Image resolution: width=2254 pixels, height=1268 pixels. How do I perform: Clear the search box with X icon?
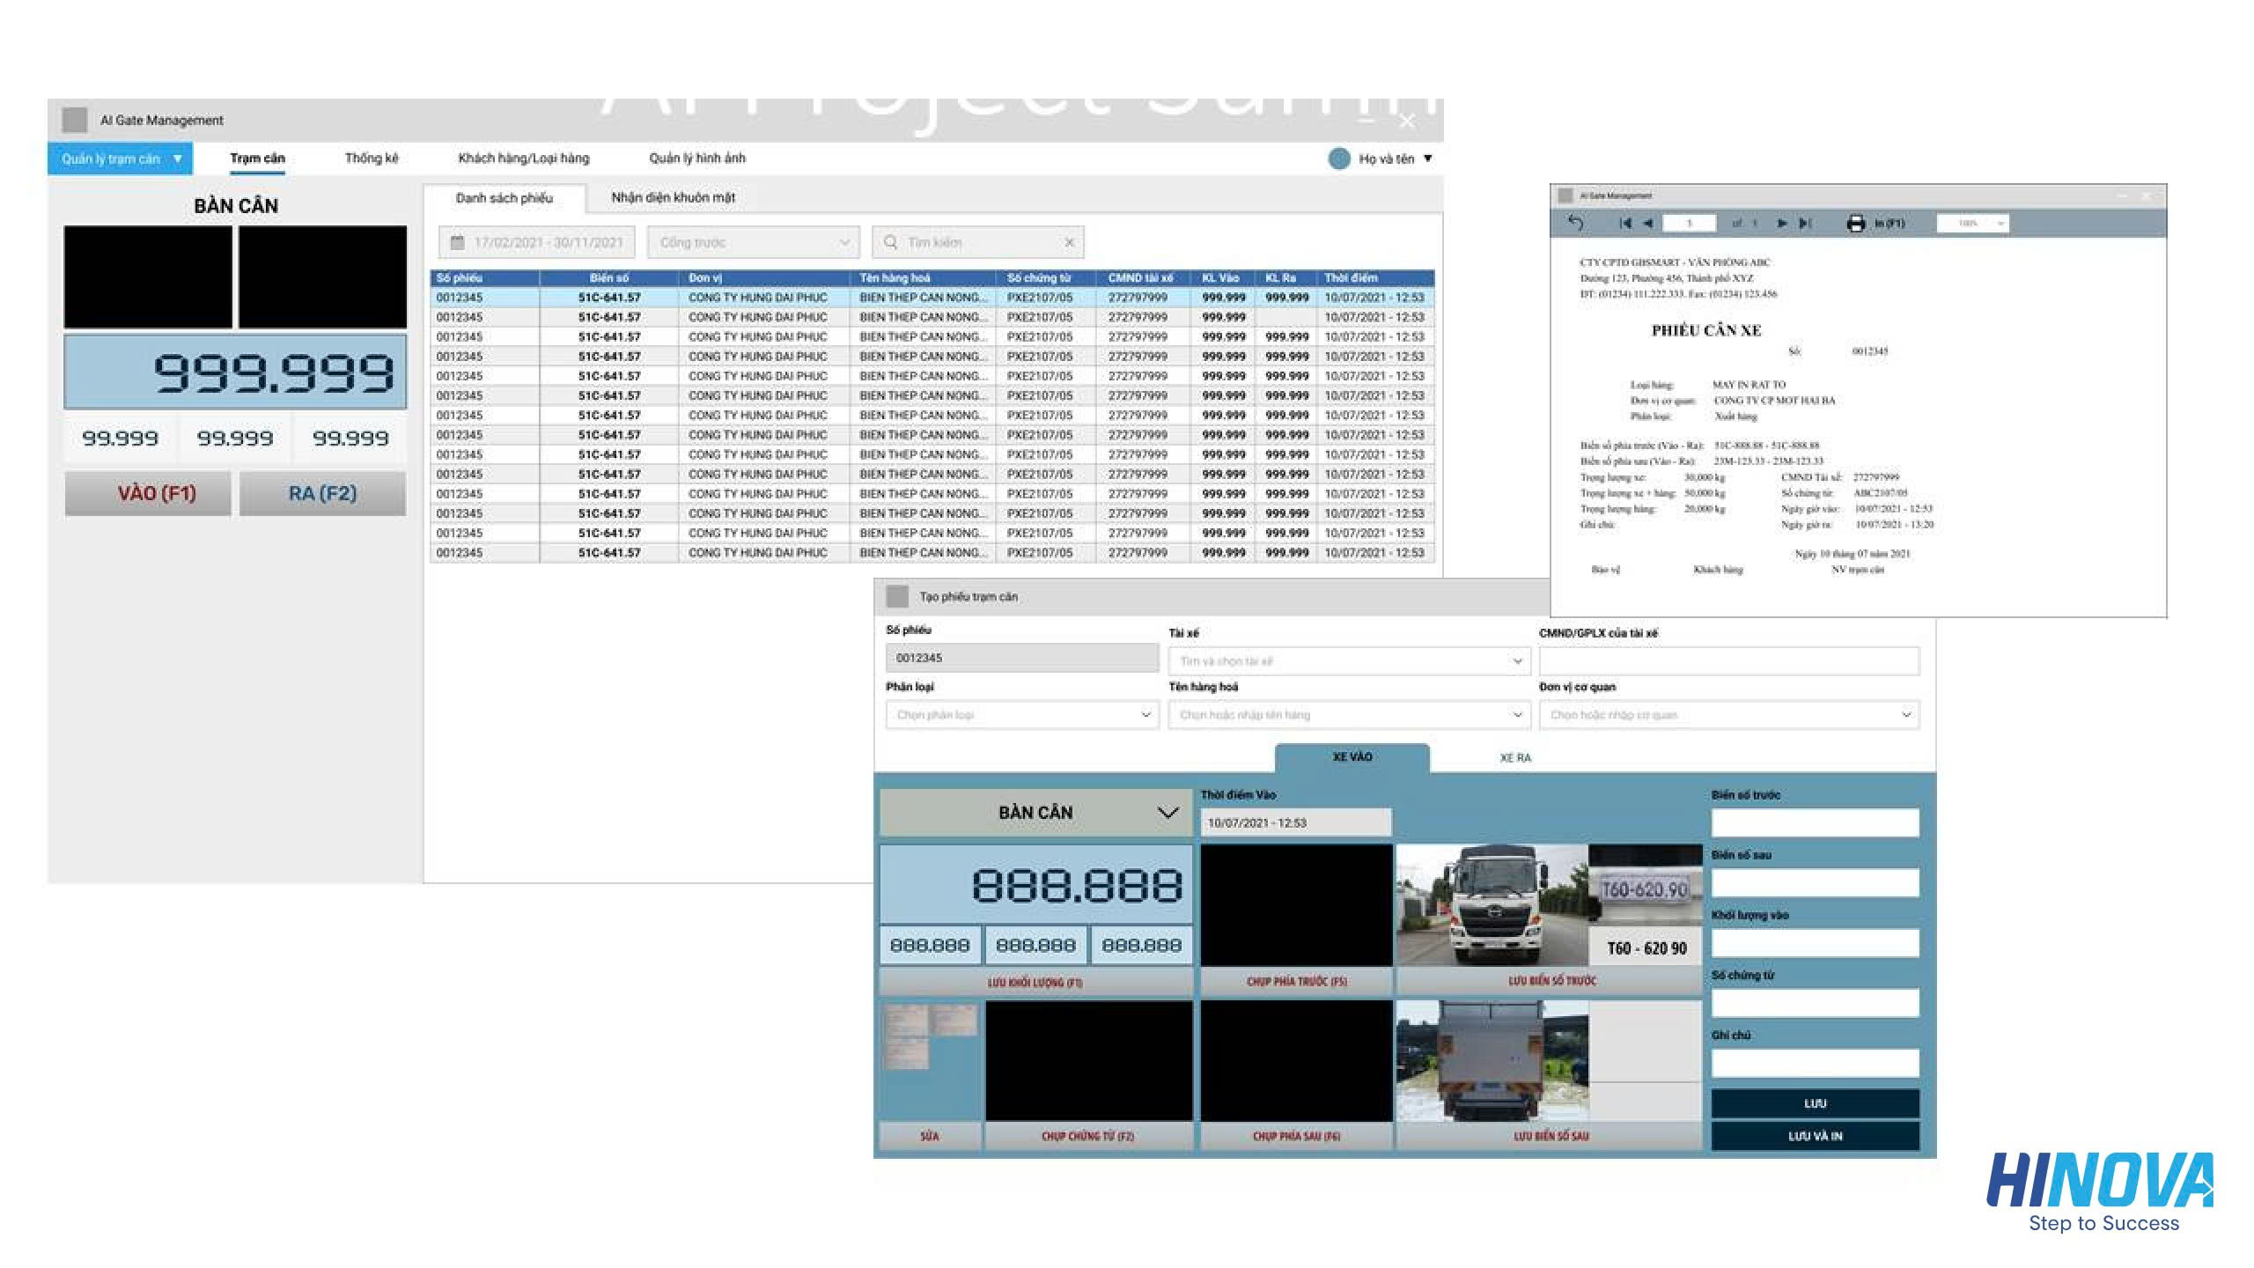click(x=1069, y=242)
